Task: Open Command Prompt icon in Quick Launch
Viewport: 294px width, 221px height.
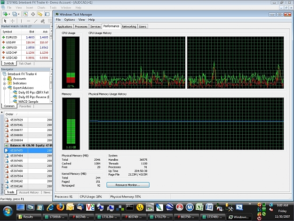Action: [x=130, y=207]
